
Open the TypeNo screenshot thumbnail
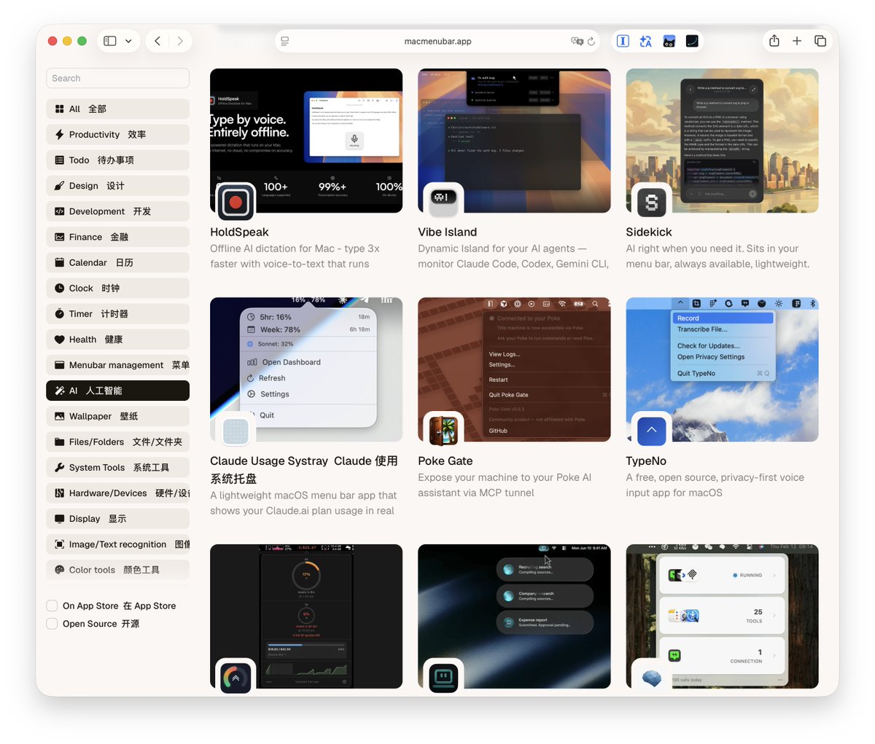[722, 369]
